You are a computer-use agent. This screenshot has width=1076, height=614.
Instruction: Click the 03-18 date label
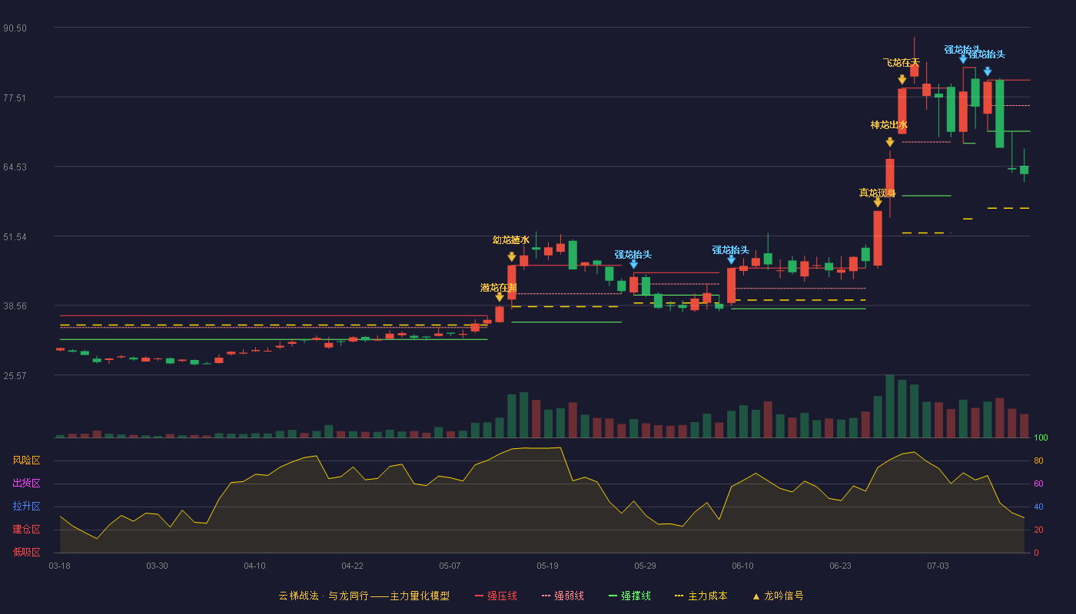60,566
